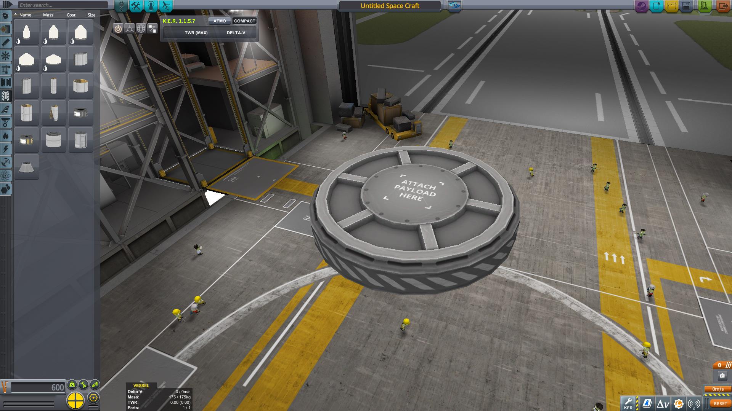Sort parts by Mass
This screenshot has height=411, width=732.
(48, 15)
